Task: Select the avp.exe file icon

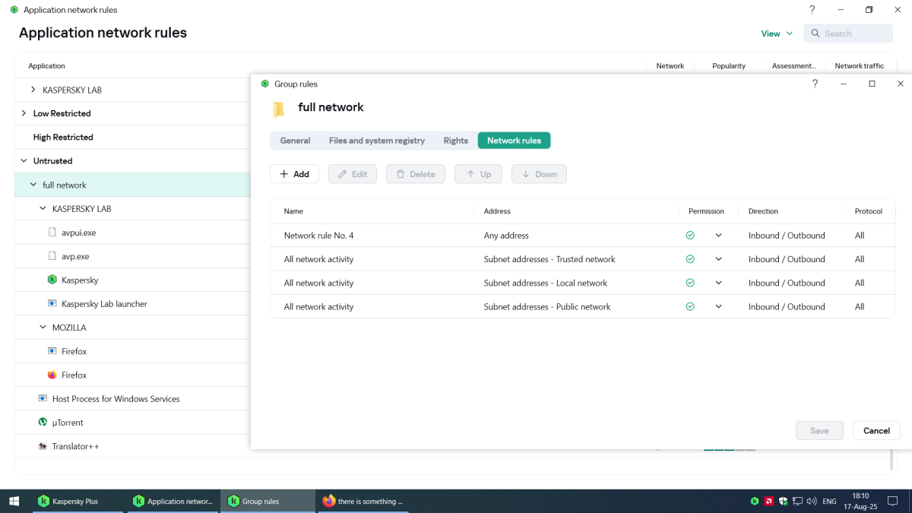Action: point(52,256)
